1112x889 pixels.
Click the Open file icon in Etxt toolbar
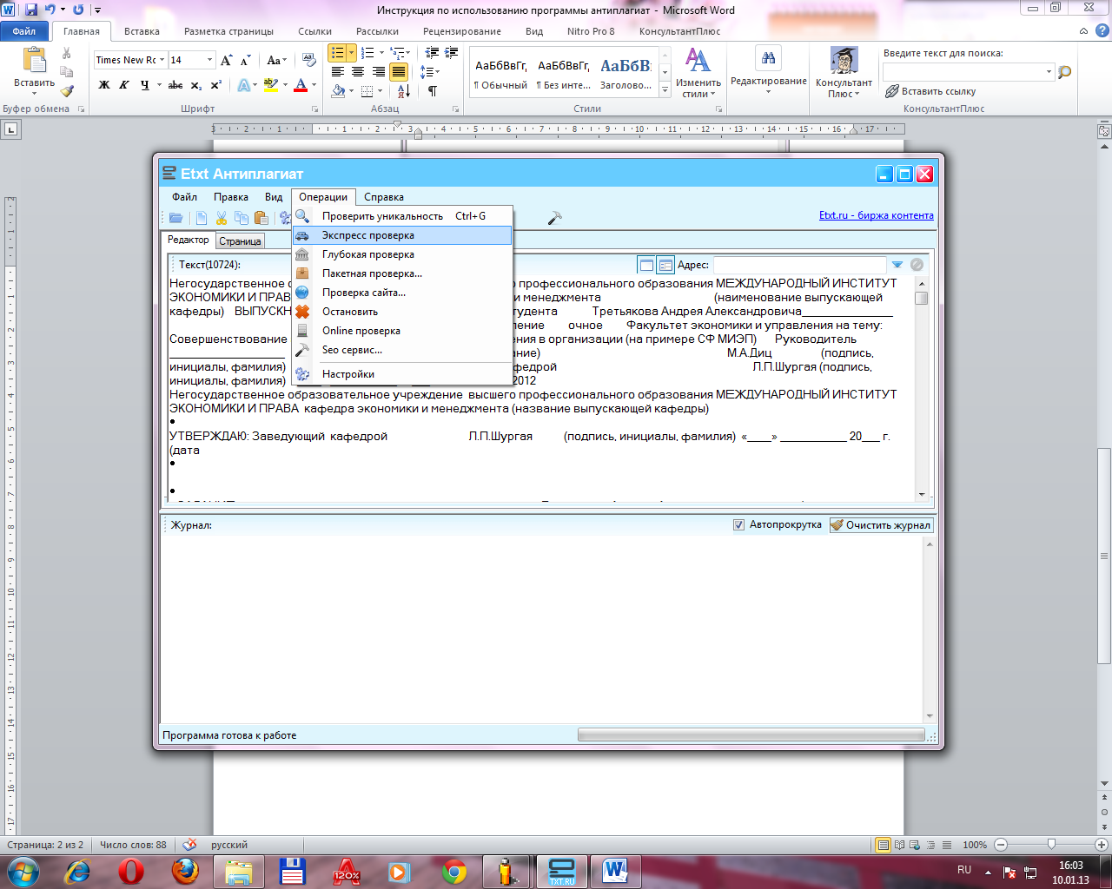click(175, 218)
